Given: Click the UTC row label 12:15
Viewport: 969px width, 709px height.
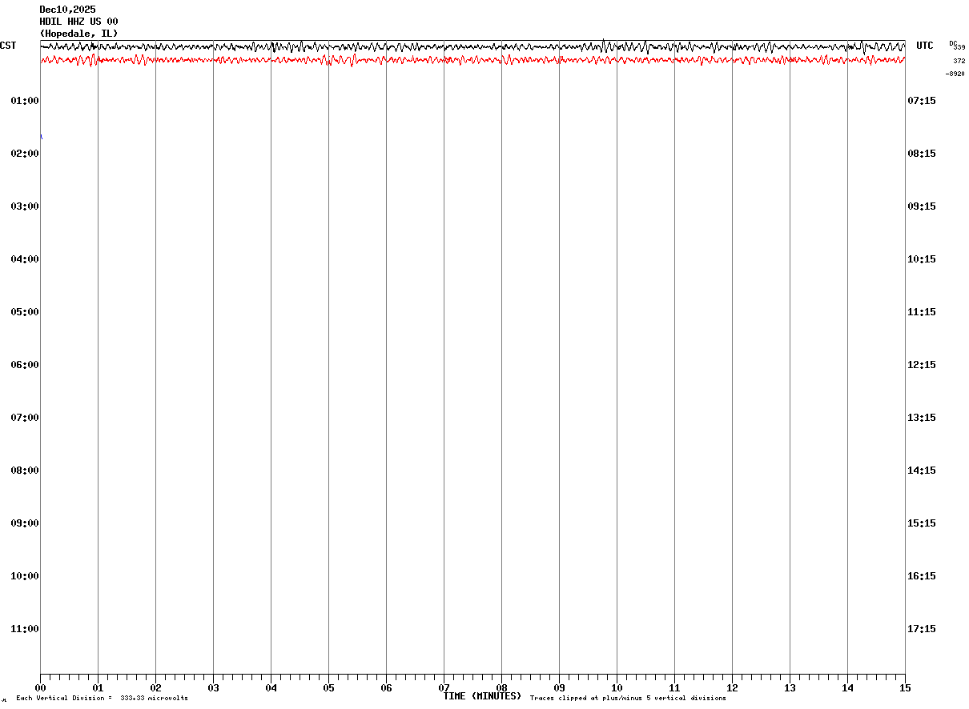Looking at the screenshot, I should click(921, 365).
